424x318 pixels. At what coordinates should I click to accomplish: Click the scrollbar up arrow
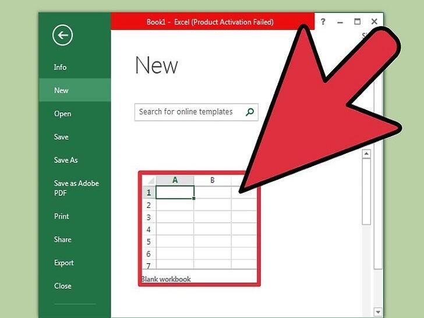tap(366, 154)
